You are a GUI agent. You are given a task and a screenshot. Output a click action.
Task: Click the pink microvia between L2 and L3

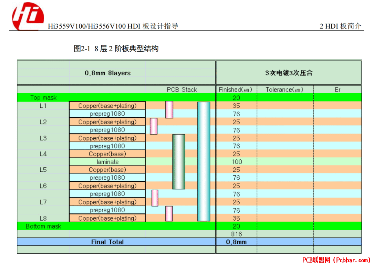click(154, 126)
